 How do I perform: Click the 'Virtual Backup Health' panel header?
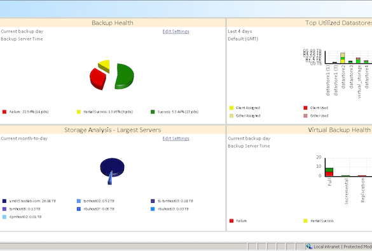tap(340, 130)
